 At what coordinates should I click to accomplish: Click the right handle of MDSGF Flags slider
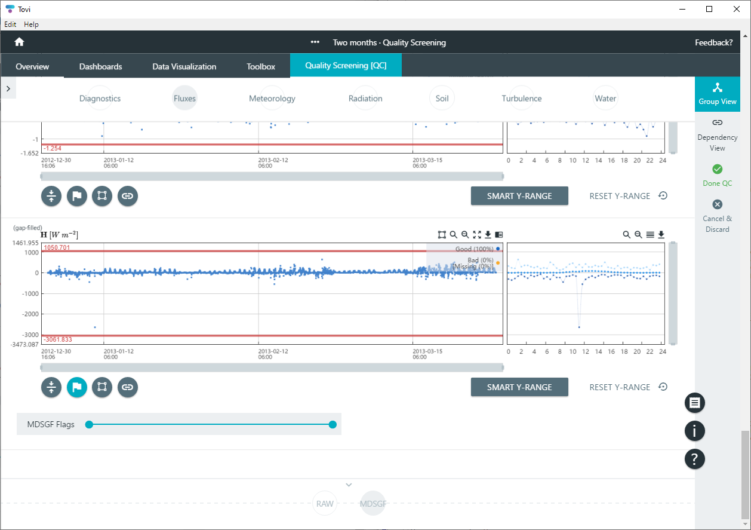(x=333, y=425)
